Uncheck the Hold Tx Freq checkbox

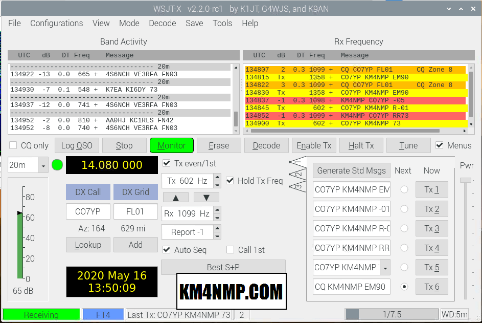230,181
